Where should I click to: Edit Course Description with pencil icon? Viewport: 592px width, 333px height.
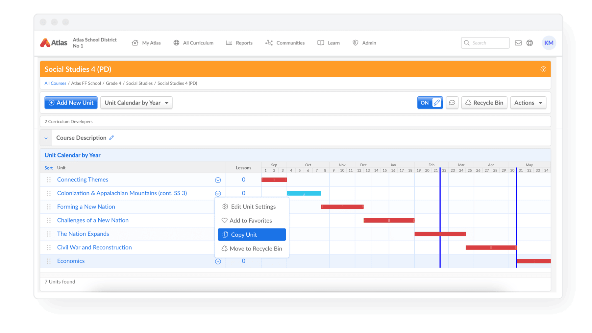click(112, 138)
